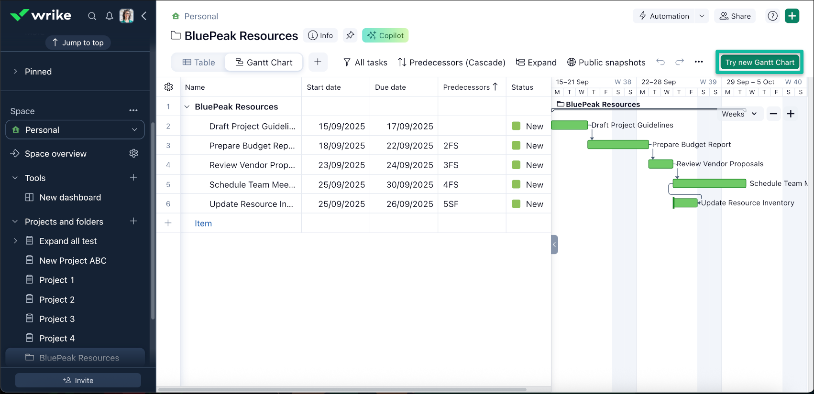Switch to the Table view tab
Viewport: 814px width, 394px height.
point(198,63)
